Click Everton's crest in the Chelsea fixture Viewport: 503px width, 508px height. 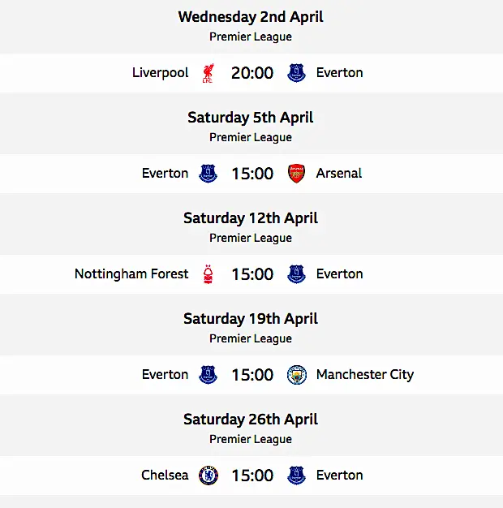coord(296,476)
